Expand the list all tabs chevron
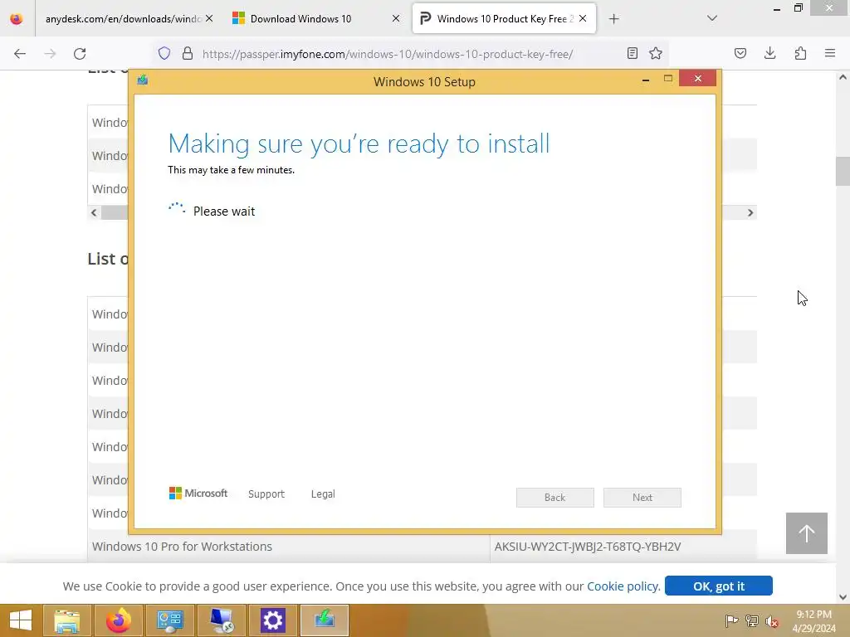The image size is (850, 637). coord(712,18)
